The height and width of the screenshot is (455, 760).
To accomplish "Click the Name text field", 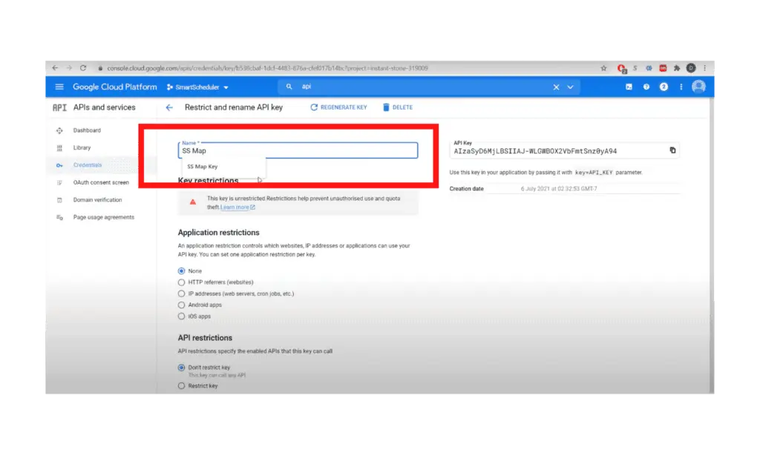I will [x=298, y=150].
